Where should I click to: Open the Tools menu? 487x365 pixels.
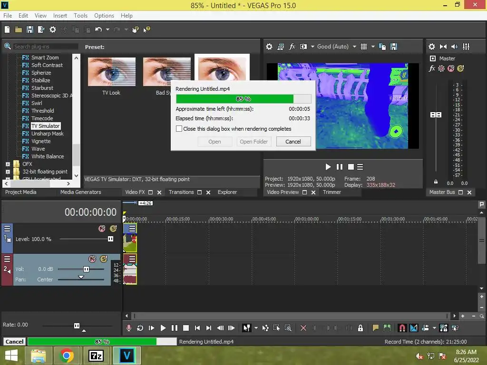(80, 16)
